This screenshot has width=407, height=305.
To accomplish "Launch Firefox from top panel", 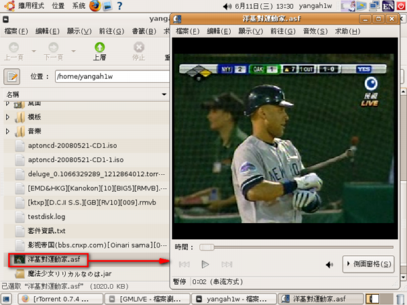I will pyautogui.click(x=95, y=5).
